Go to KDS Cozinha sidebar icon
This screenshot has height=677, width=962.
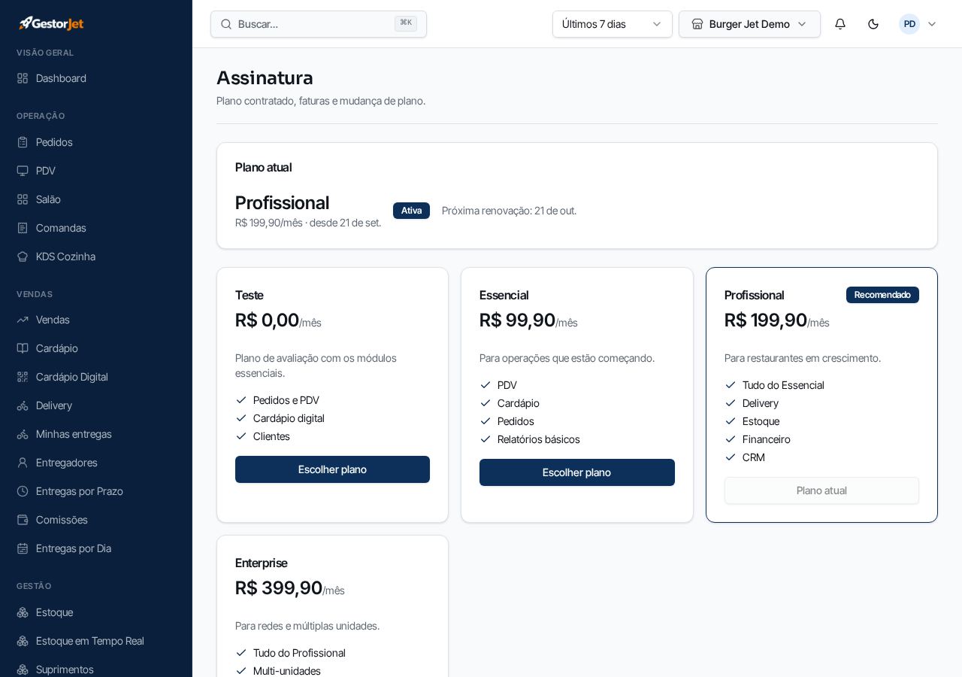point(23,257)
